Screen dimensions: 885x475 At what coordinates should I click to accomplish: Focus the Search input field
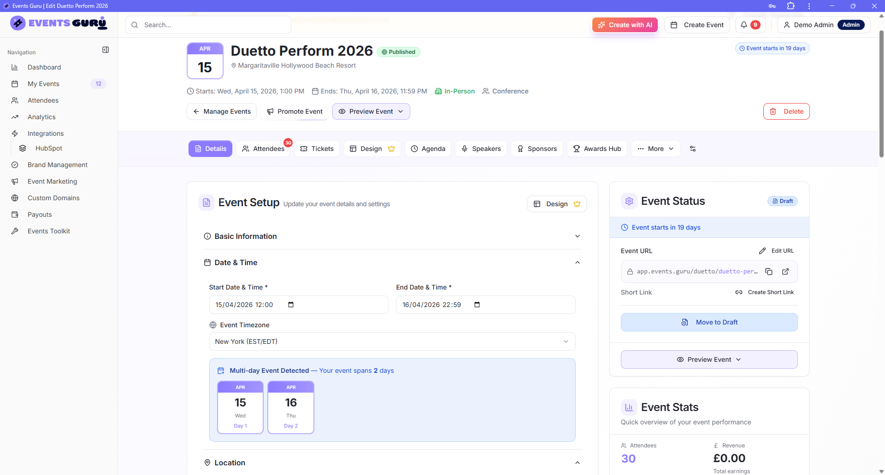point(208,25)
